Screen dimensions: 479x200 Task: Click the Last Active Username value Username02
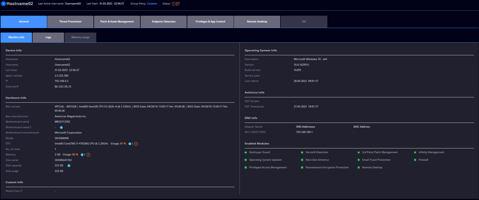pyautogui.click(x=73, y=4)
